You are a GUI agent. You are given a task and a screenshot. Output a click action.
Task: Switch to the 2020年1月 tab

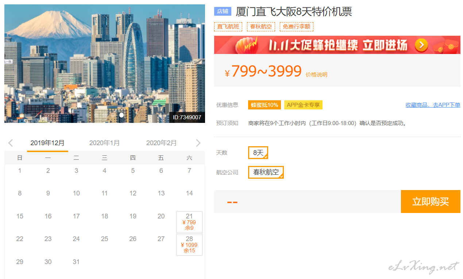[x=104, y=143]
